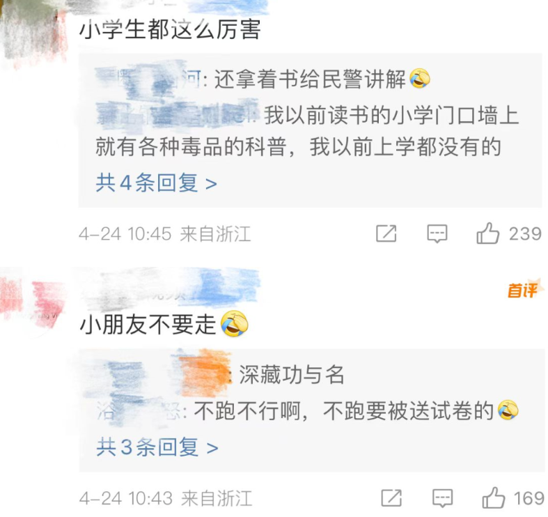Click the 239 like count number
Image resolution: width=548 pixels, height=517 pixels.
point(525,233)
